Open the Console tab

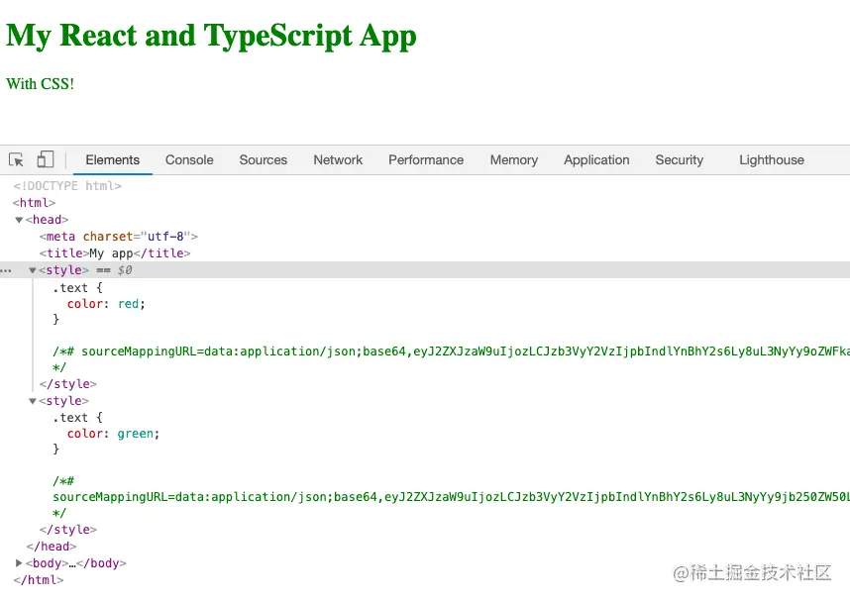(189, 159)
